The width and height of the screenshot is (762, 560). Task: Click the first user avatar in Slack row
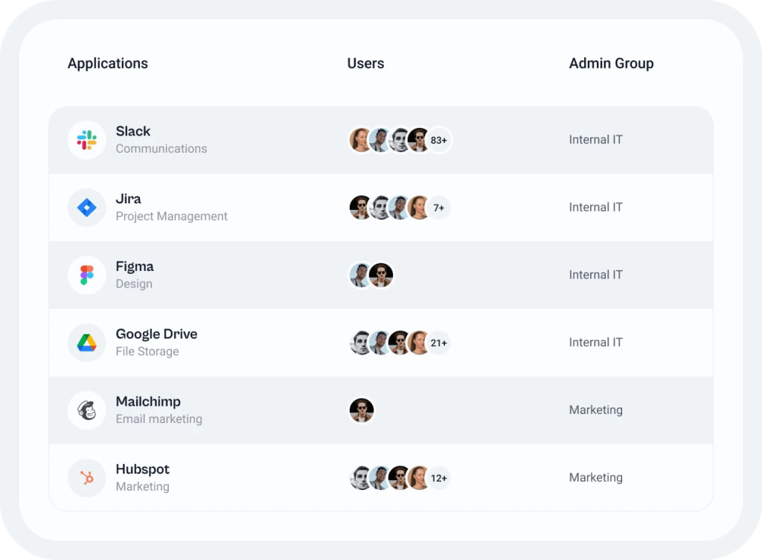pos(361,140)
